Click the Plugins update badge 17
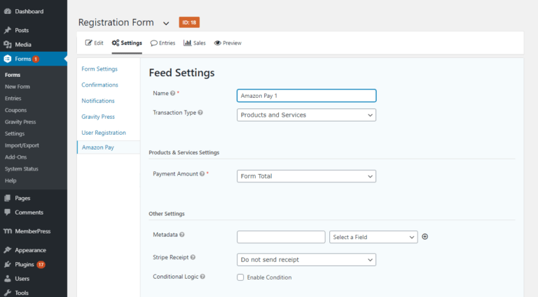 (41, 264)
